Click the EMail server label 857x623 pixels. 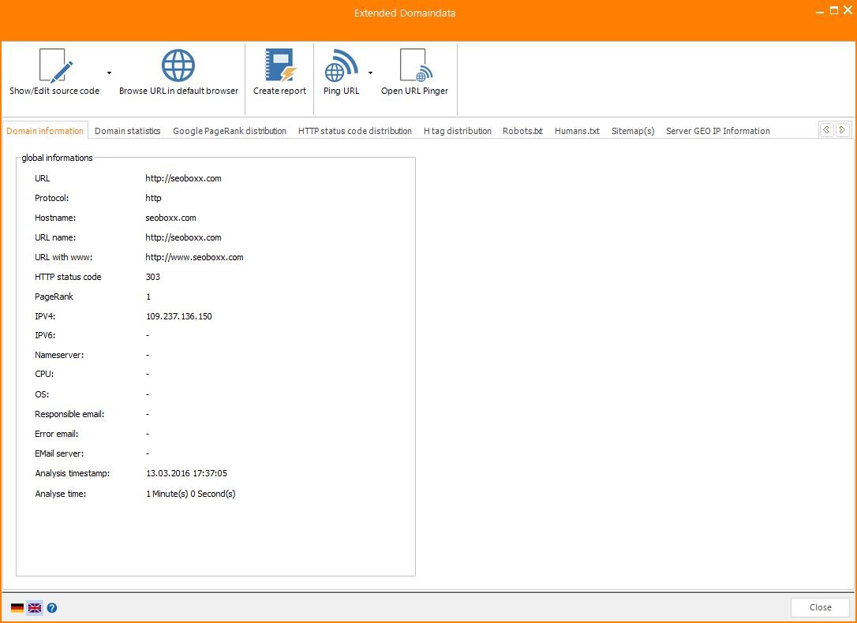point(59,453)
